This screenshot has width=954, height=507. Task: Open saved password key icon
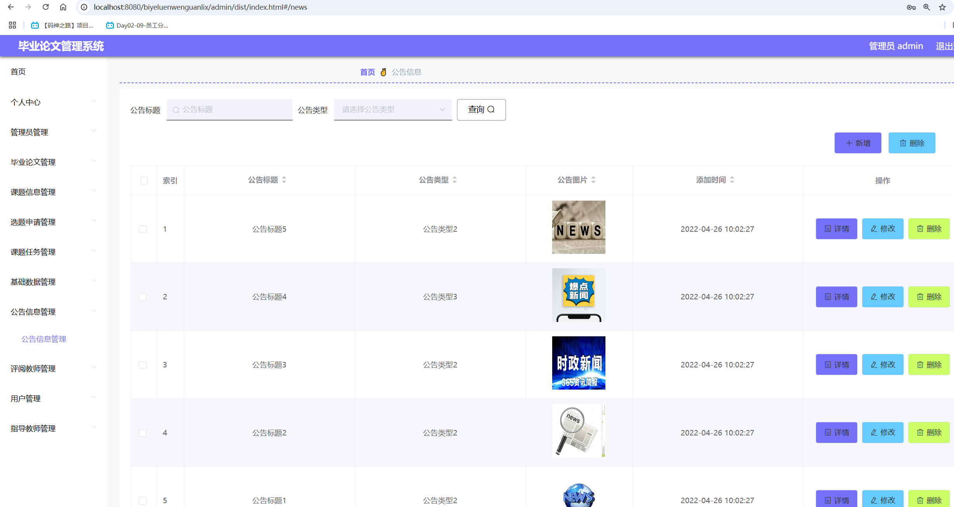tap(911, 7)
